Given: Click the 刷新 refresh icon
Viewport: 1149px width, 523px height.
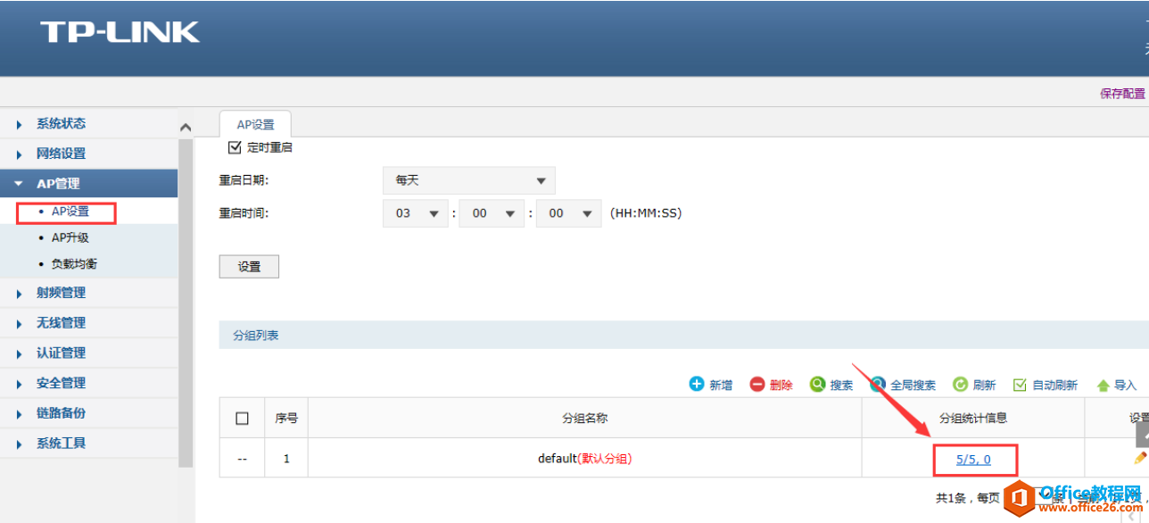Looking at the screenshot, I should [x=961, y=385].
